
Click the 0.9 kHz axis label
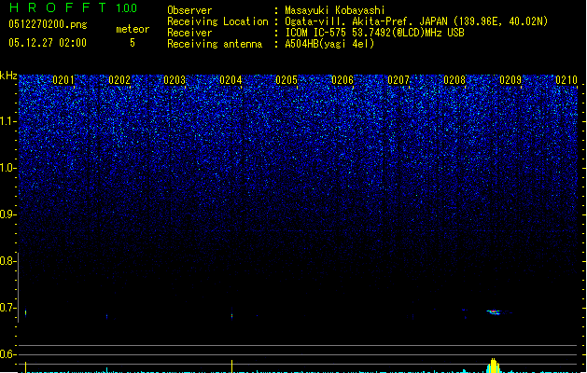(x=7, y=214)
